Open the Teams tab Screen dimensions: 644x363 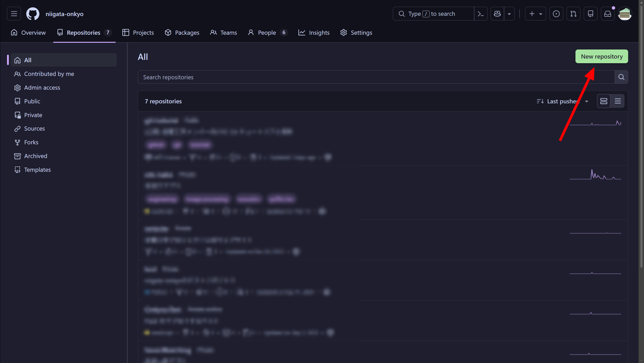pyautogui.click(x=224, y=33)
